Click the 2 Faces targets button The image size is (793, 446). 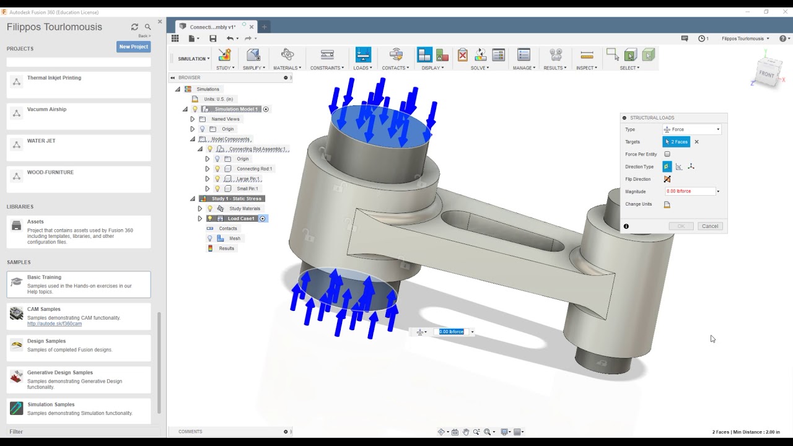tap(676, 142)
